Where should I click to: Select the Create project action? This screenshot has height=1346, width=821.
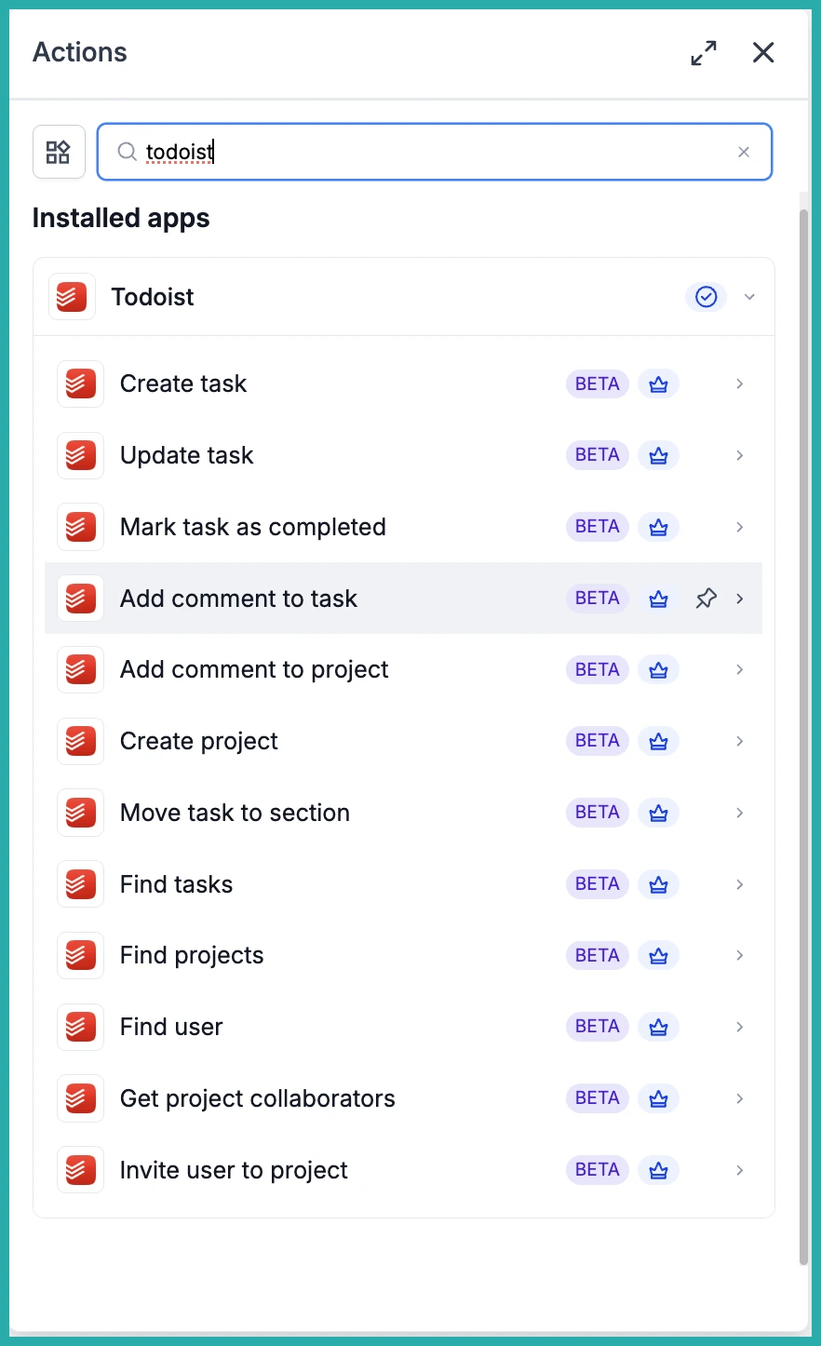point(403,741)
